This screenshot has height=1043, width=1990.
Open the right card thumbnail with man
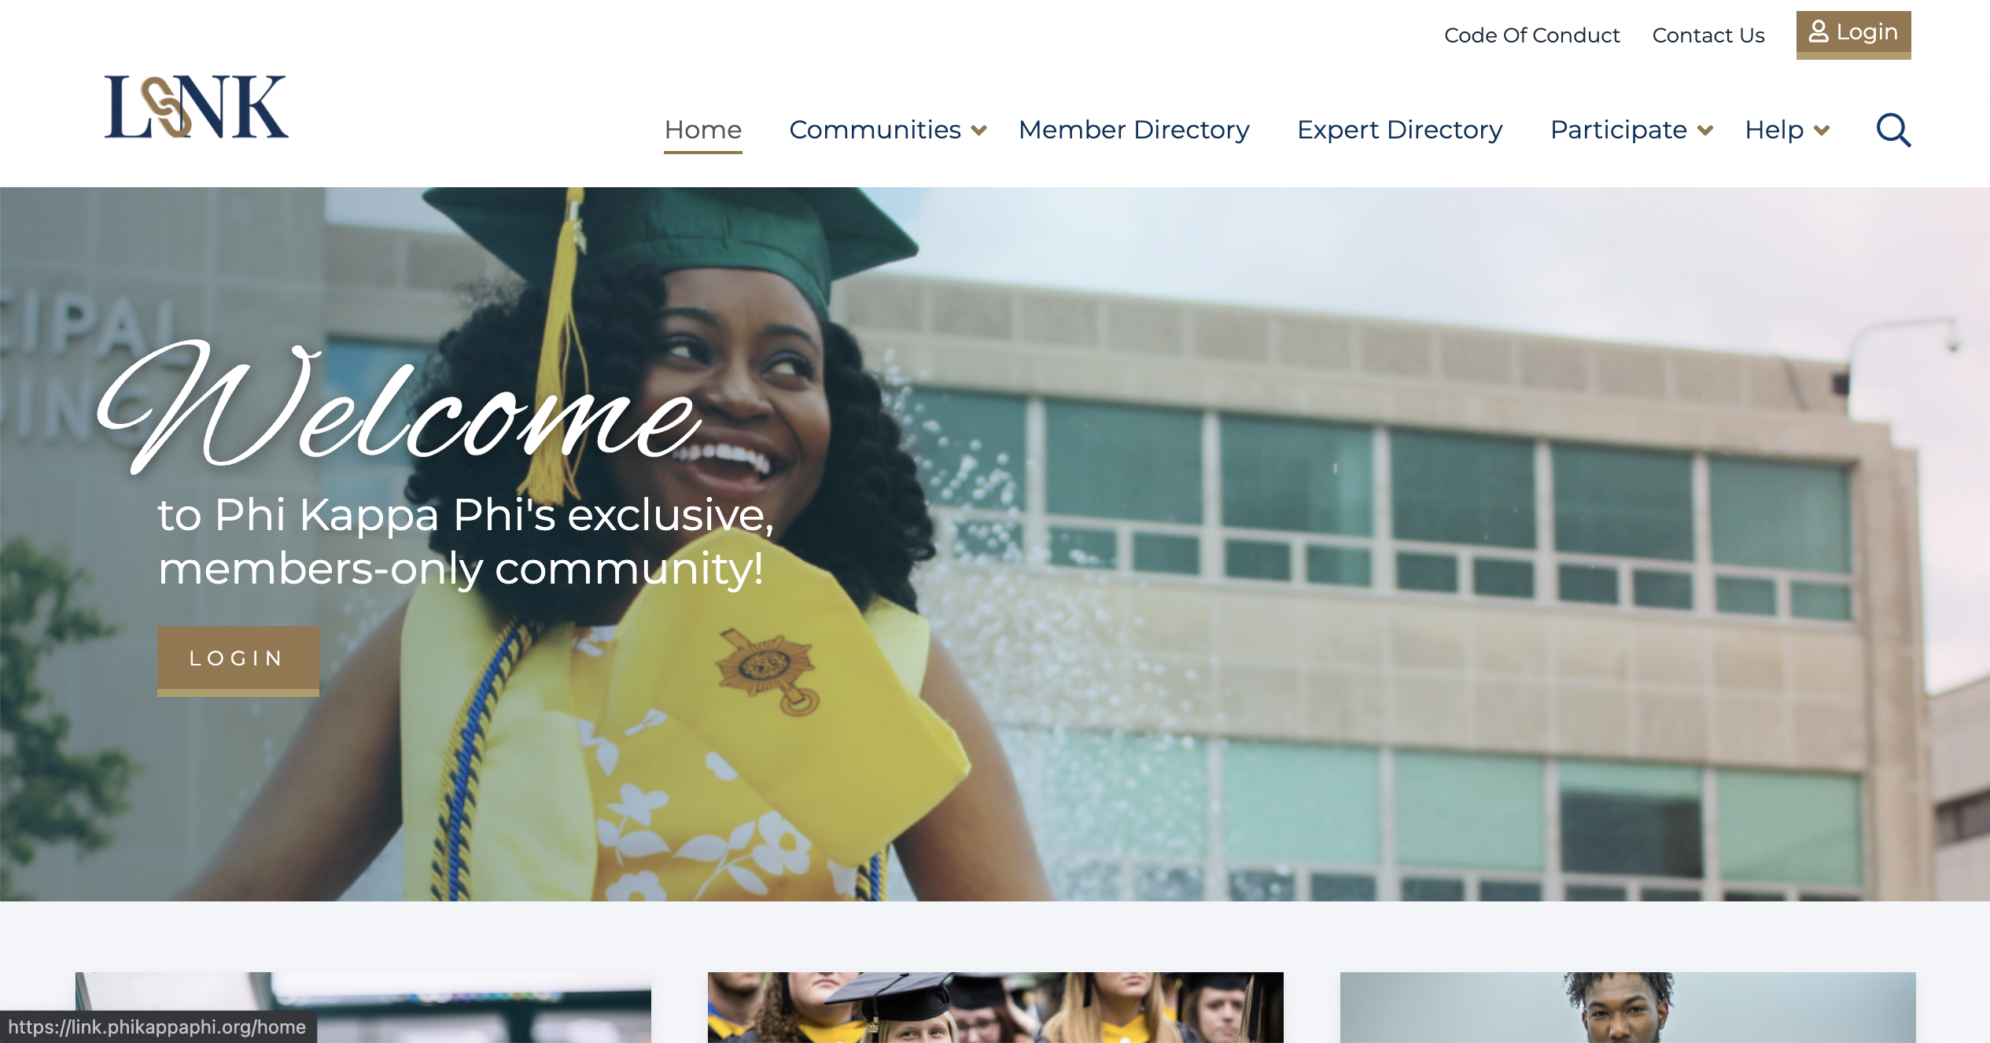pyautogui.click(x=1627, y=1007)
